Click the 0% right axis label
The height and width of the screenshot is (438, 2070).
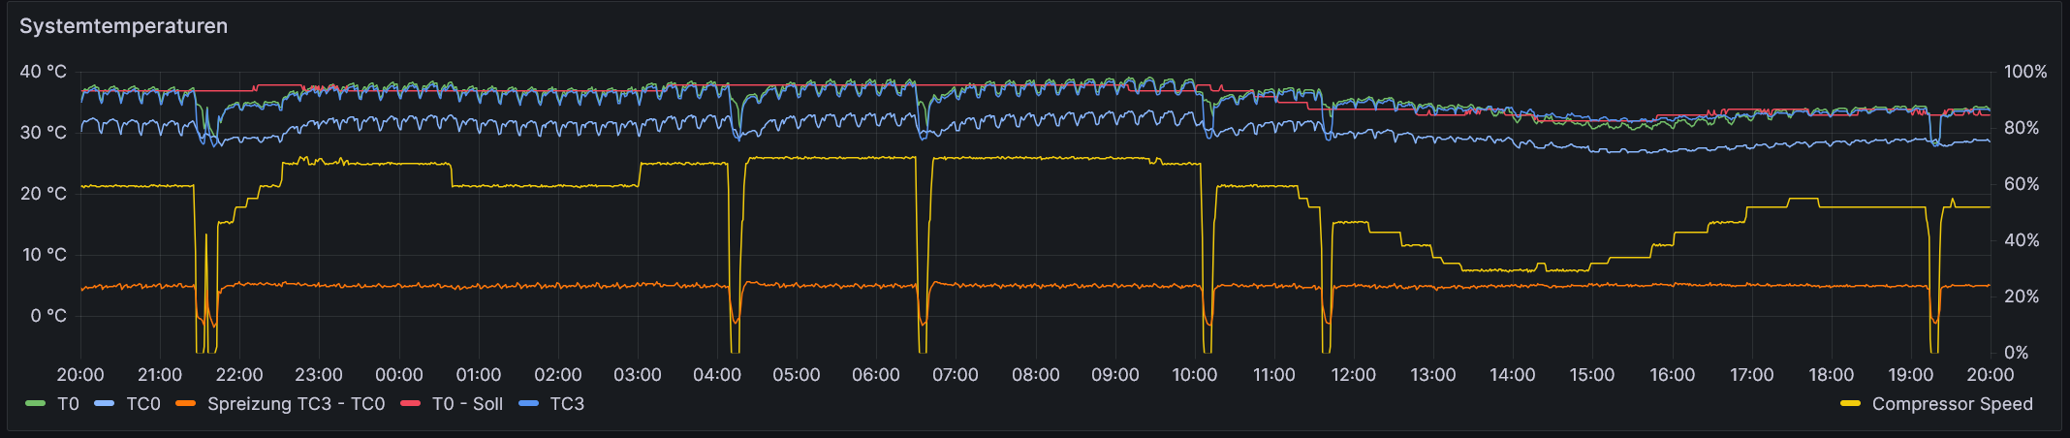(2016, 353)
